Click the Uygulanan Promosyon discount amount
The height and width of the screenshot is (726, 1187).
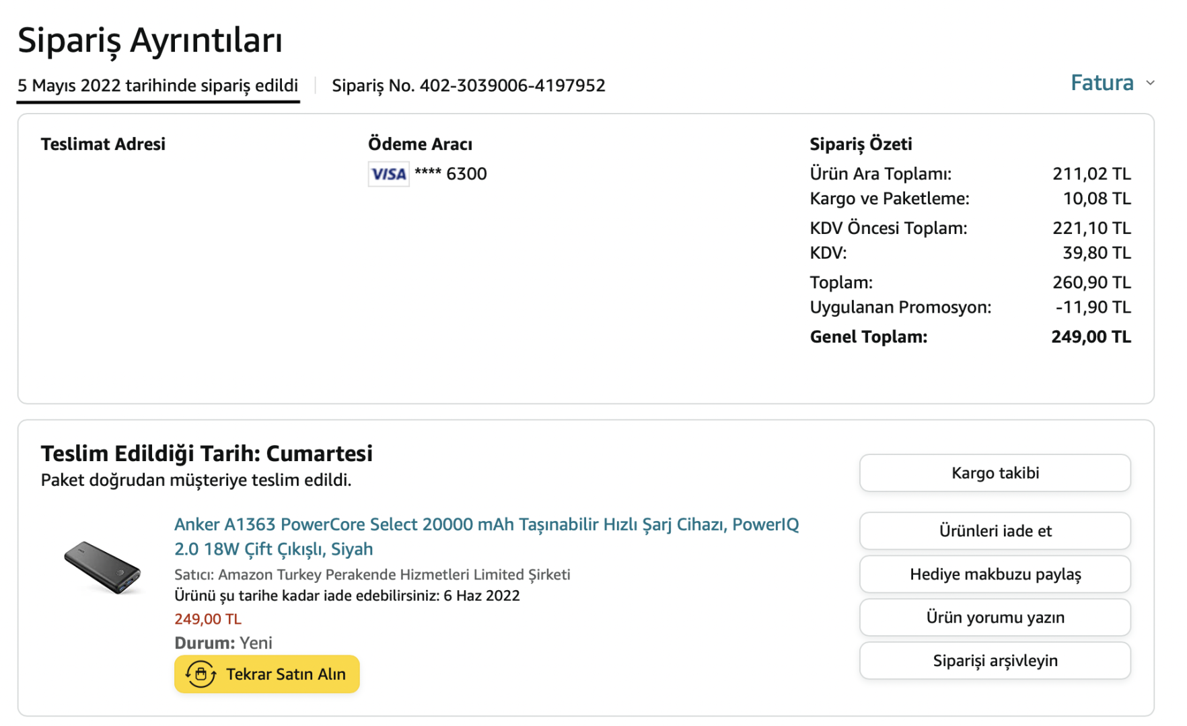click(x=1092, y=307)
